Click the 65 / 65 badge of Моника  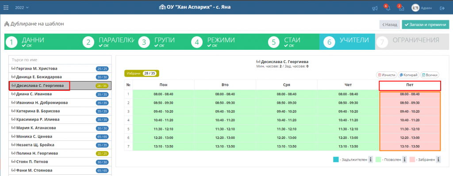pyautogui.click(x=103, y=137)
